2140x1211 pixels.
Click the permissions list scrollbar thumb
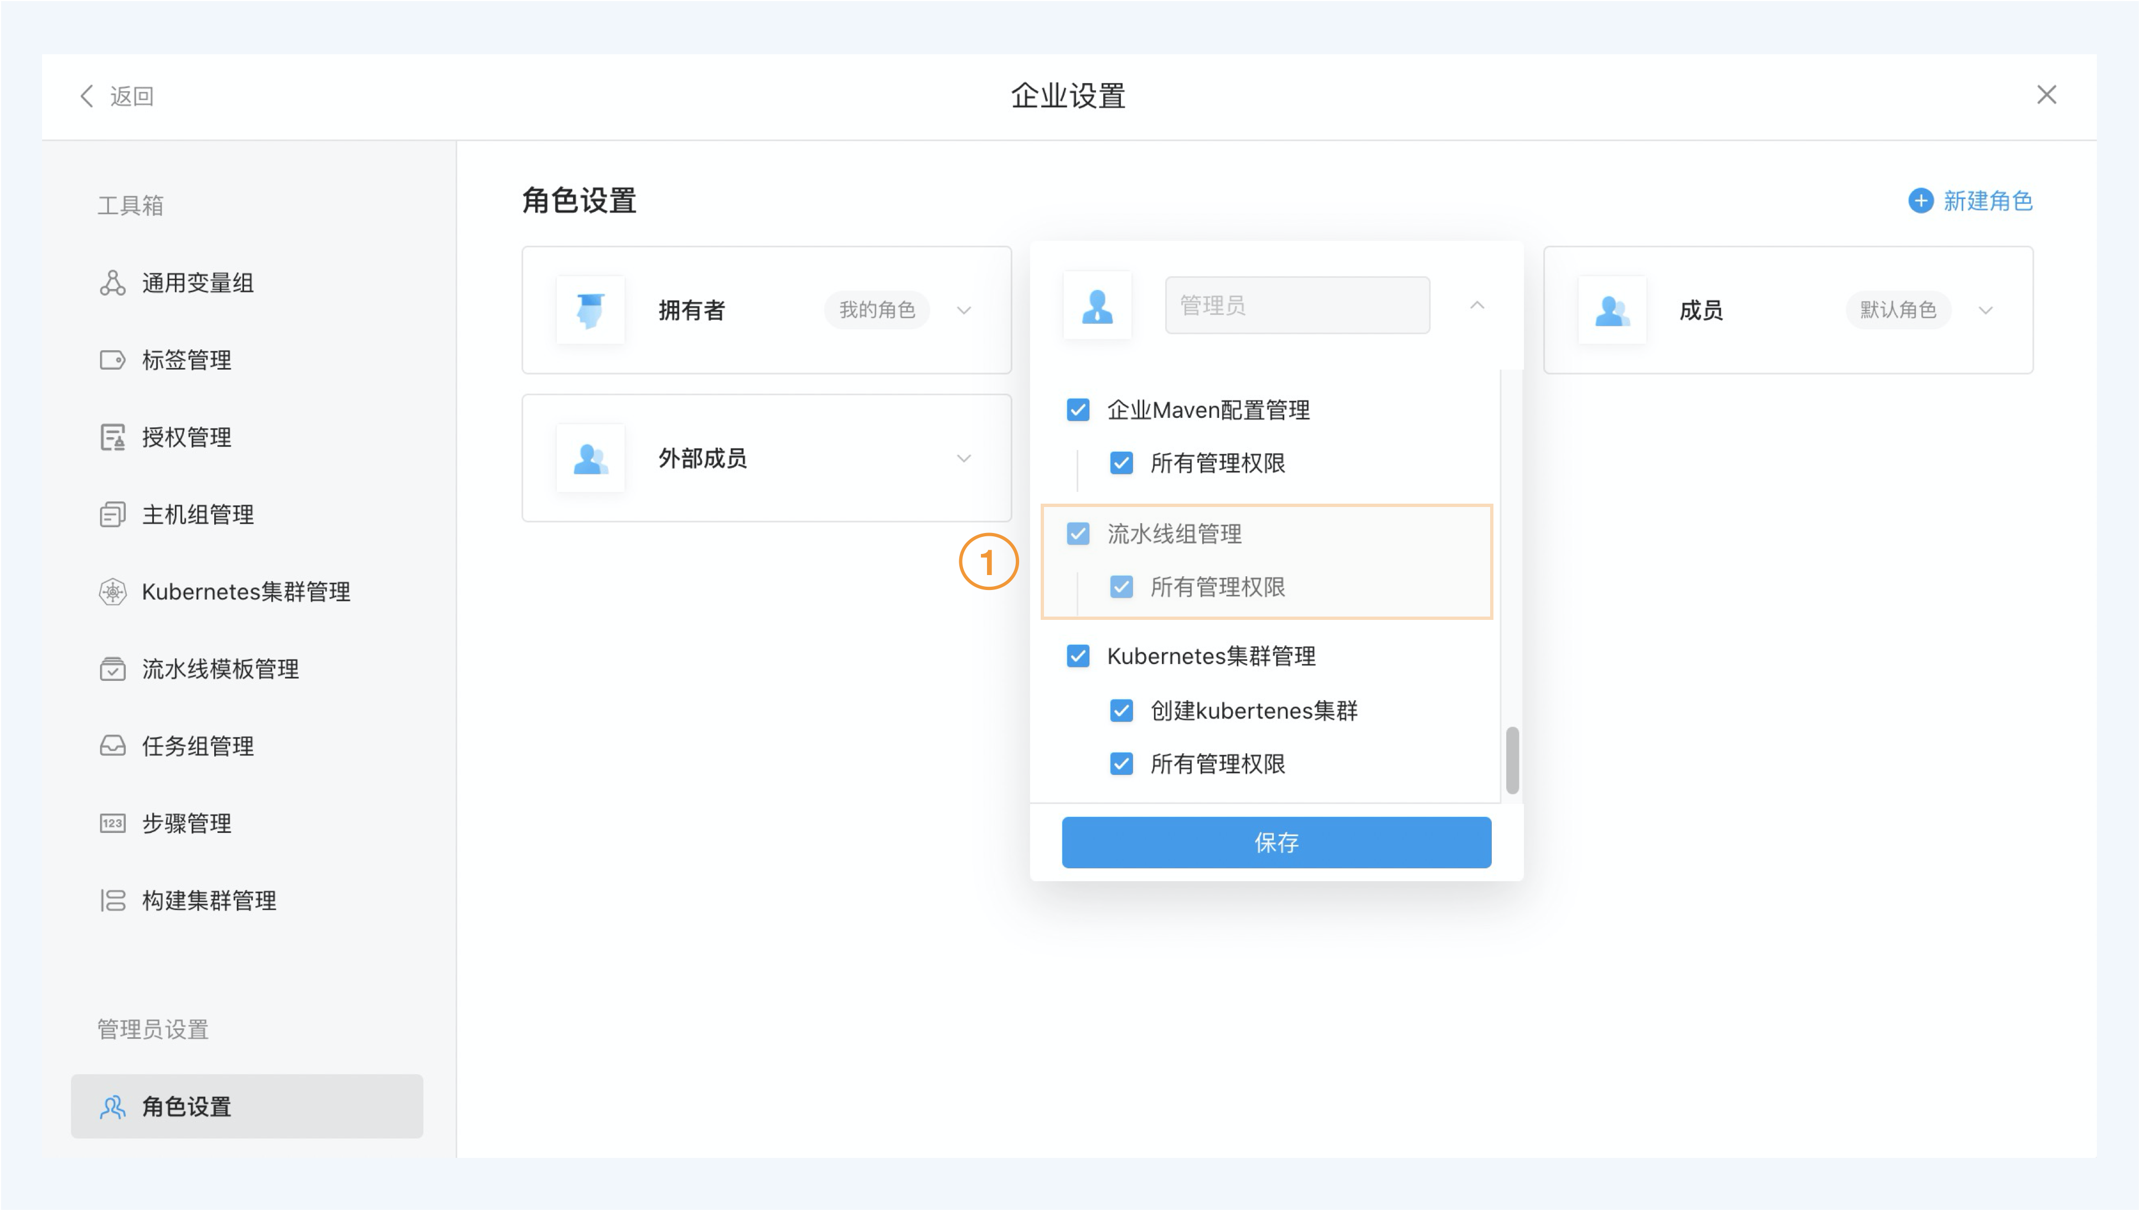pyautogui.click(x=1512, y=761)
